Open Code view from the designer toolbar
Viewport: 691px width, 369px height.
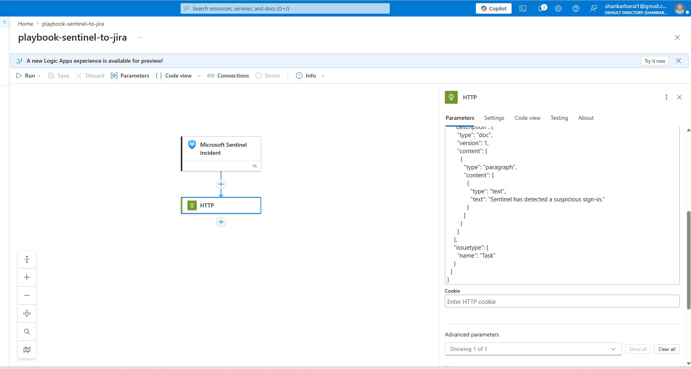pos(174,76)
